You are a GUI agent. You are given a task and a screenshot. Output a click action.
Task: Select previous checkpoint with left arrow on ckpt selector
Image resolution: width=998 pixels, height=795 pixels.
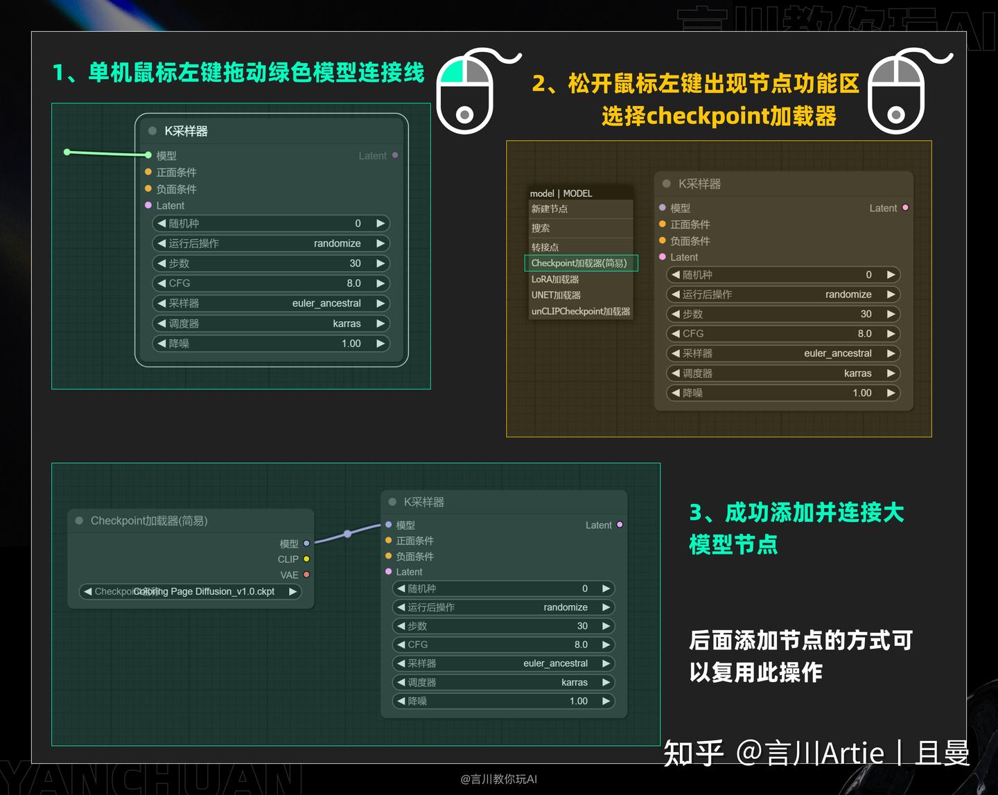[87, 591]
